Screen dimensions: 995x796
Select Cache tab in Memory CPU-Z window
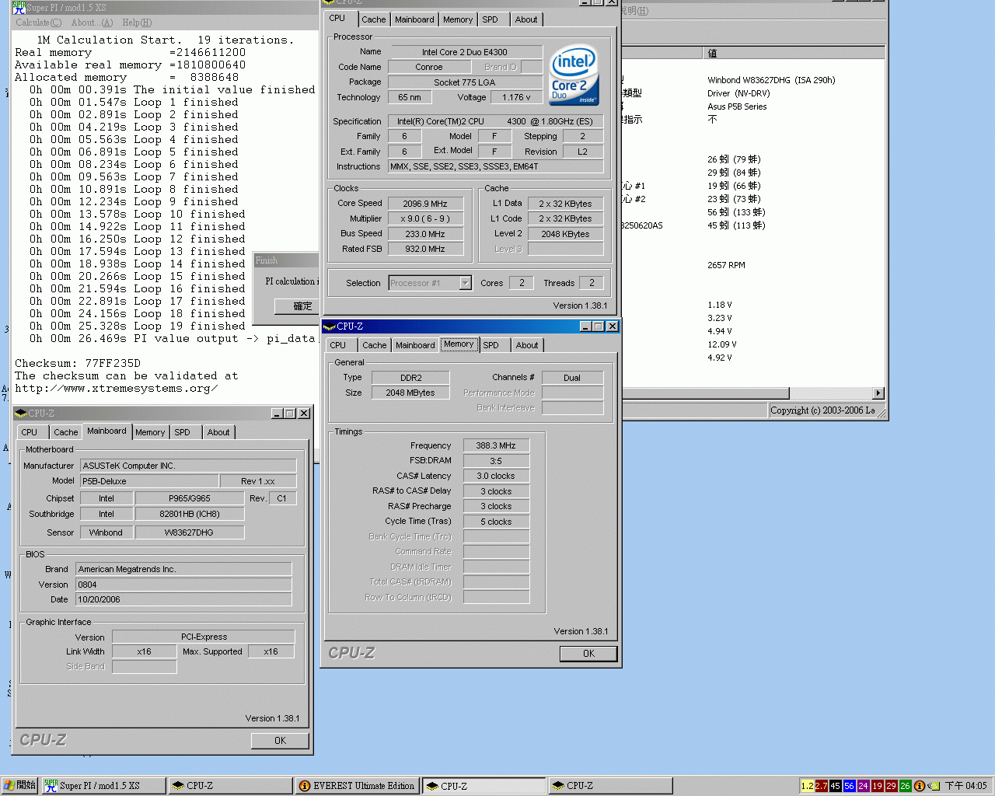coord(374,345)
